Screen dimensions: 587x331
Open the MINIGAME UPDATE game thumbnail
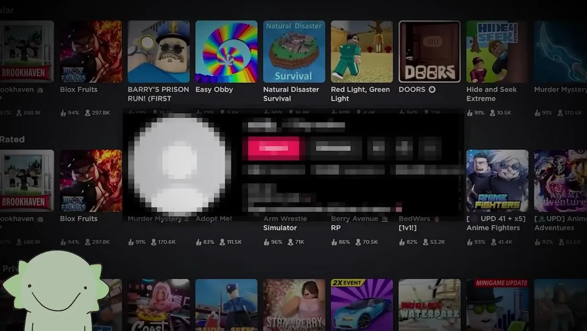[497, 305]
